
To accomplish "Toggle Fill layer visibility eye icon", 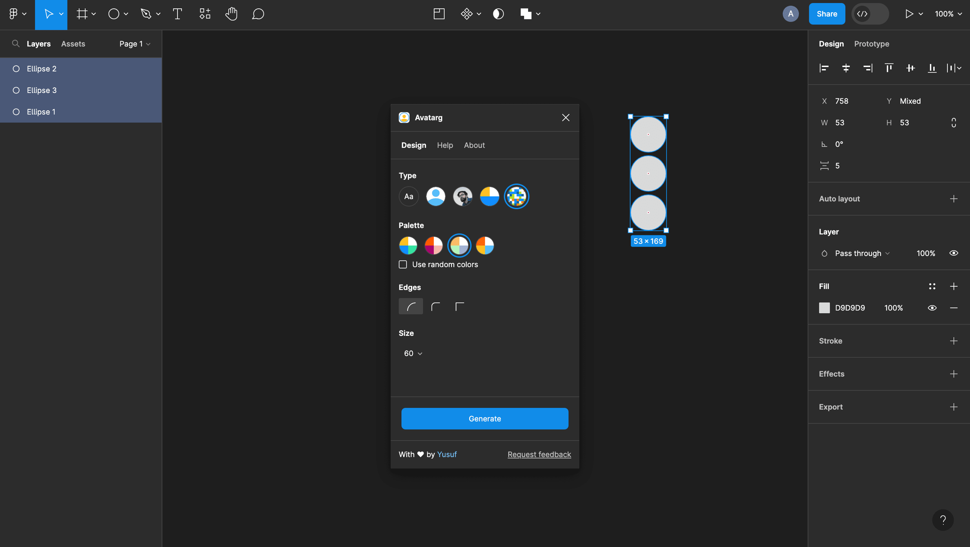I will pyautogui.click(x=932, y=308).
